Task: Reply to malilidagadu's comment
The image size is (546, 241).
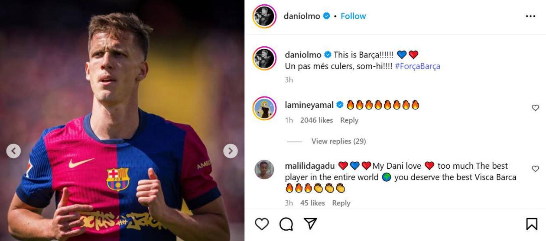Action: click(x=341, y=203)
